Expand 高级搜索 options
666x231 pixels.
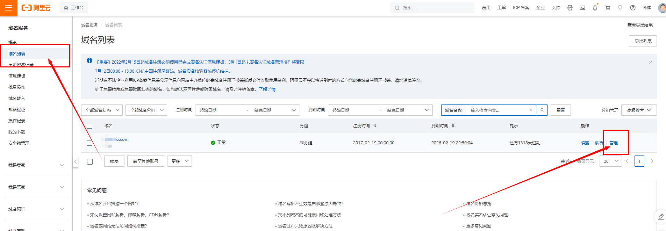pyautogui.click(x=639, y=110)
